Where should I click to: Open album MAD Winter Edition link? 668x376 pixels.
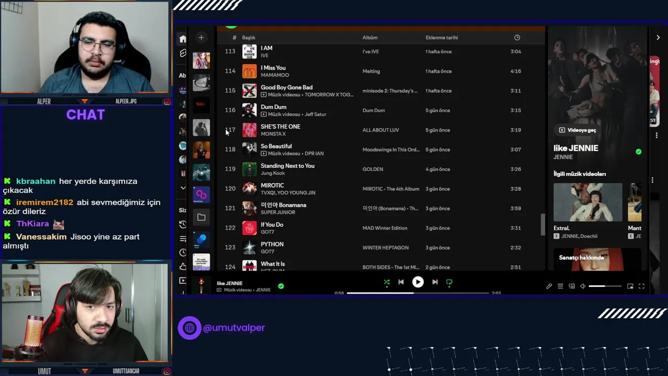[385, 228]
